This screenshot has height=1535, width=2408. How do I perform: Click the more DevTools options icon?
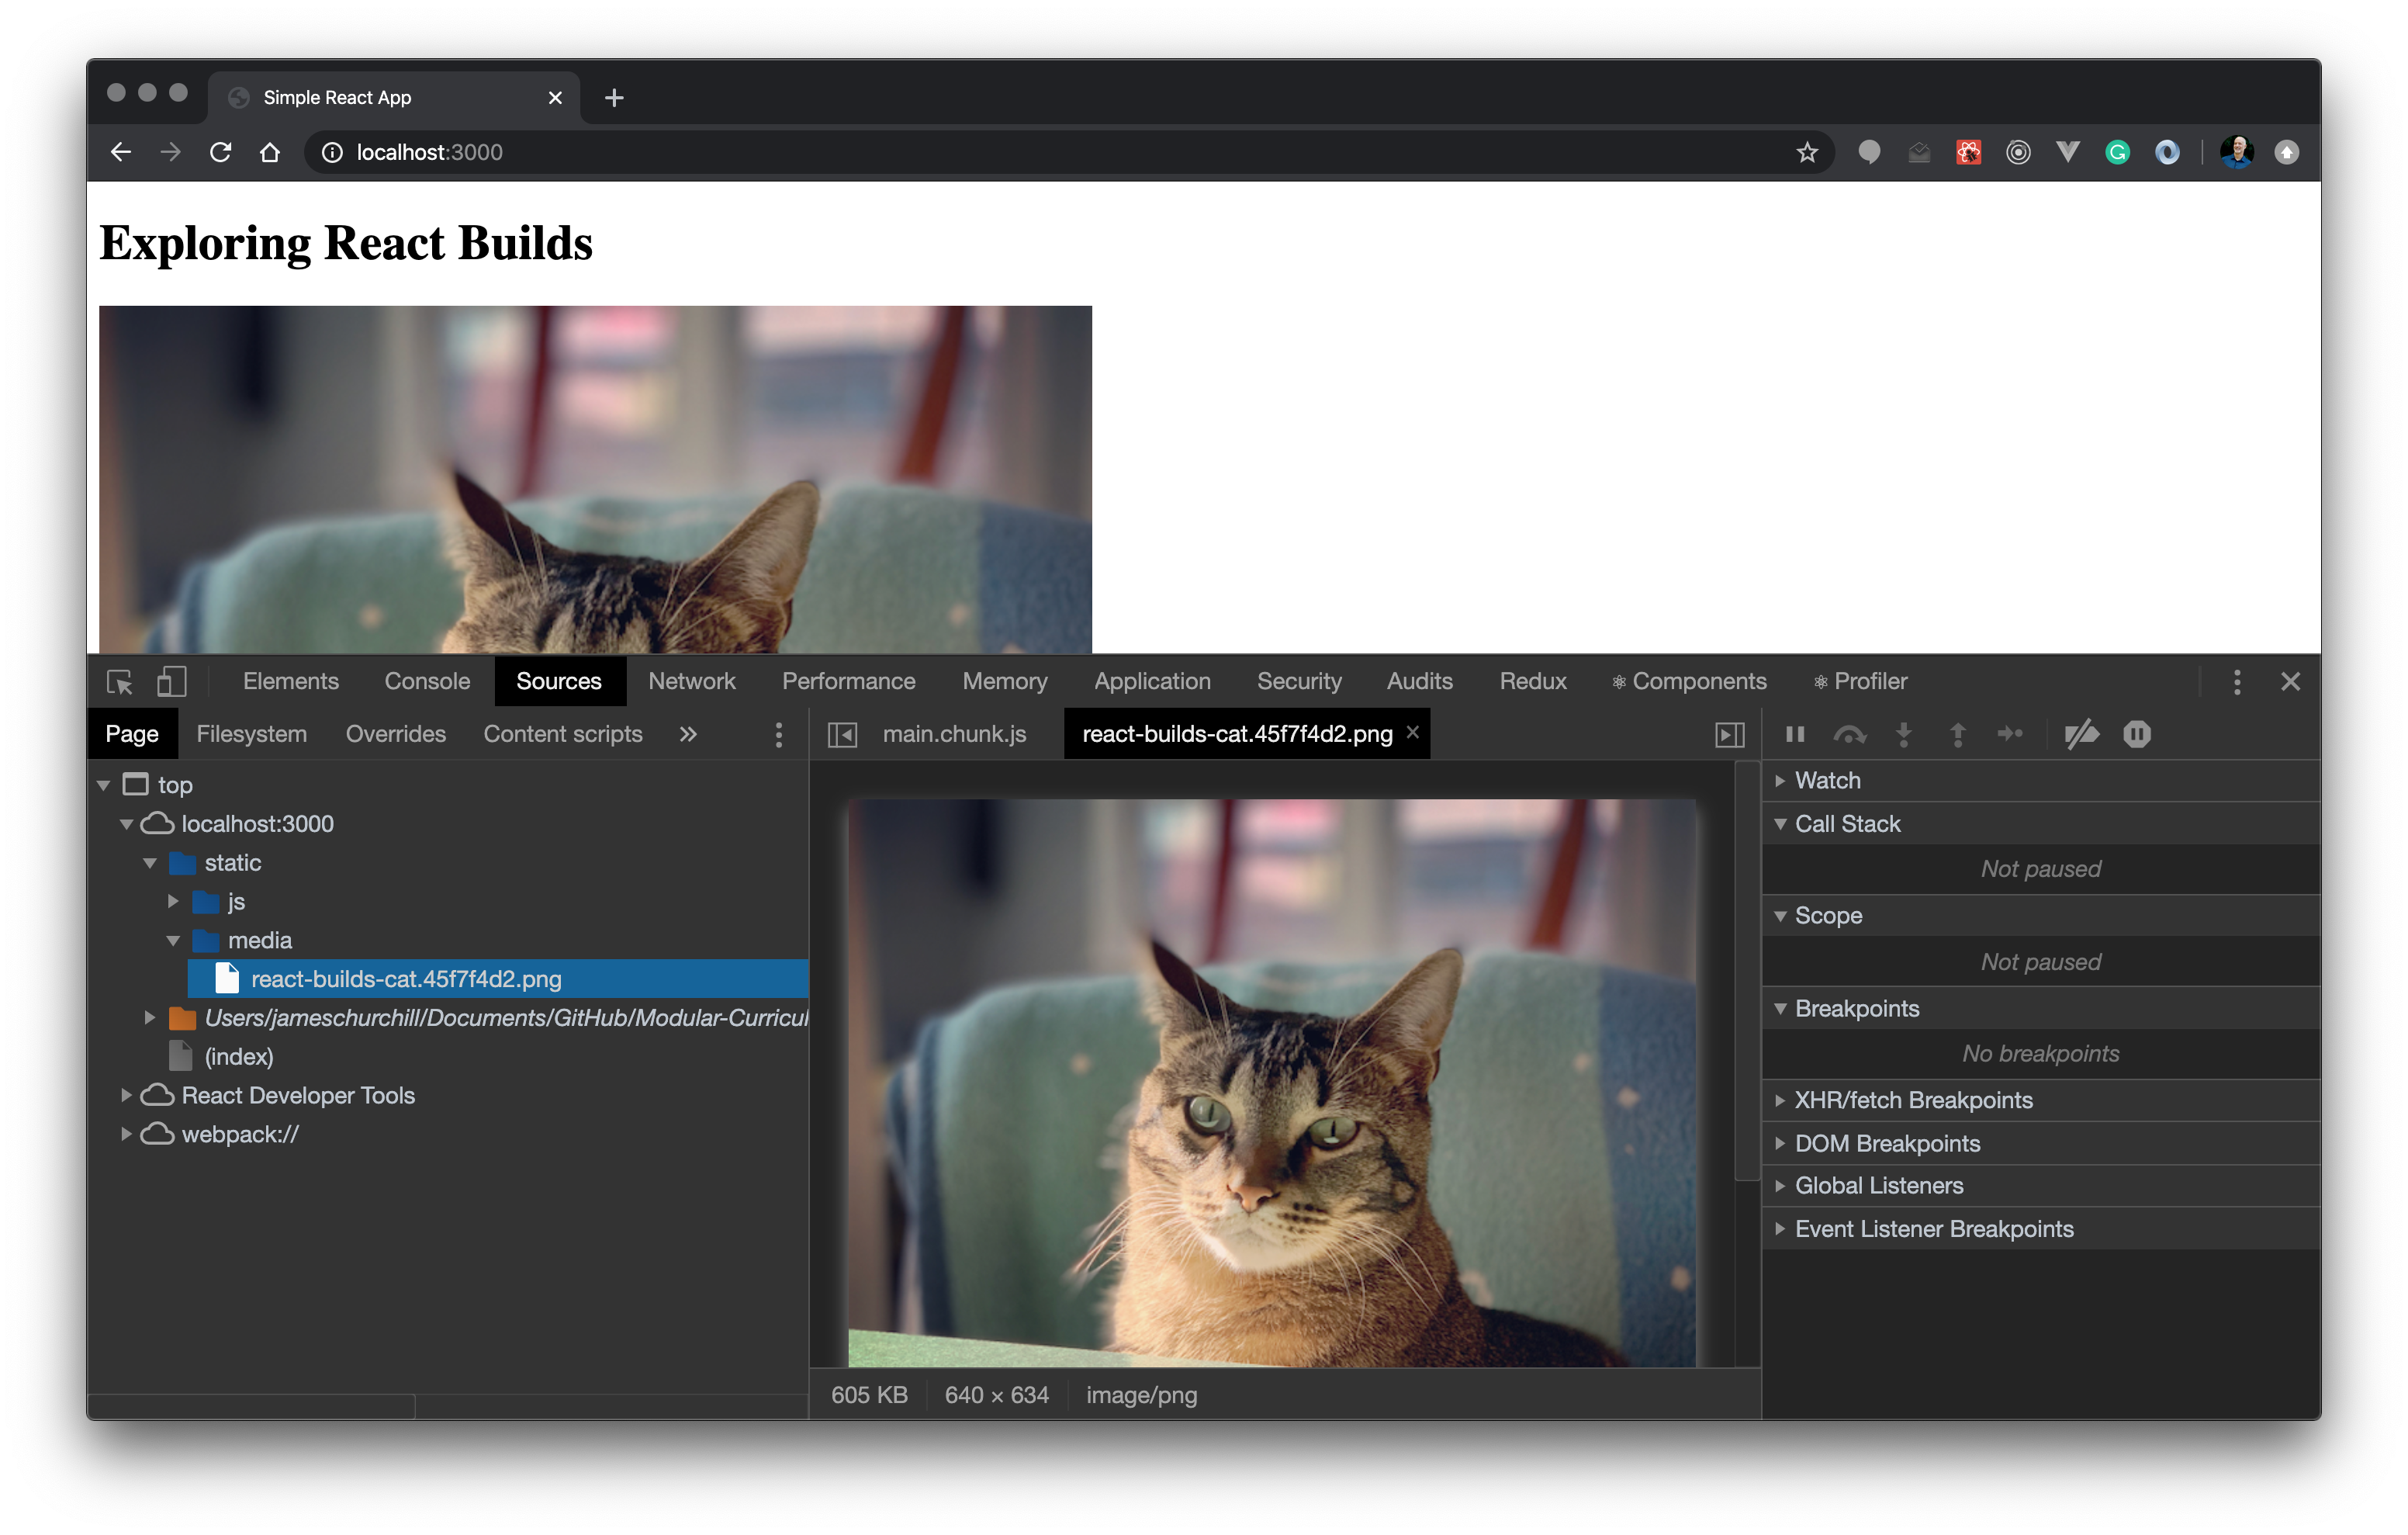click(x=2238, y=681)
